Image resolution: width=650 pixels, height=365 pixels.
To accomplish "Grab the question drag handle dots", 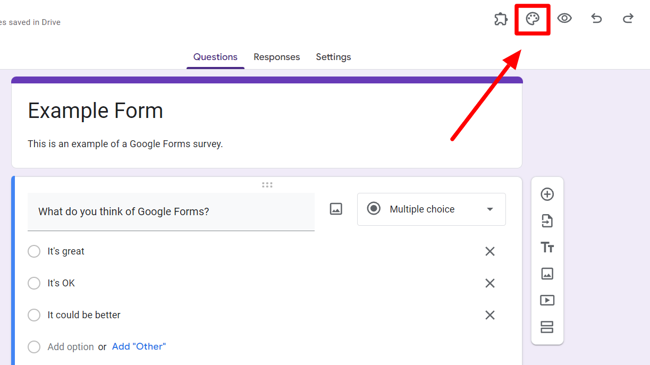I will [267, 185].
